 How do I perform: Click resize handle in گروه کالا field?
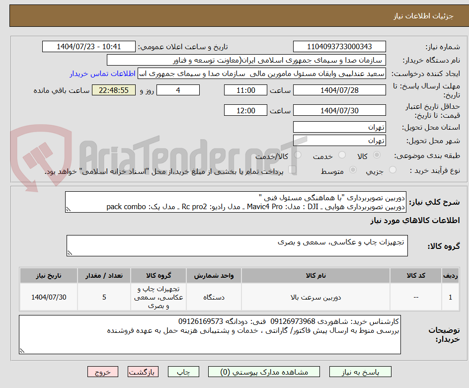click(x=70, y=253)
